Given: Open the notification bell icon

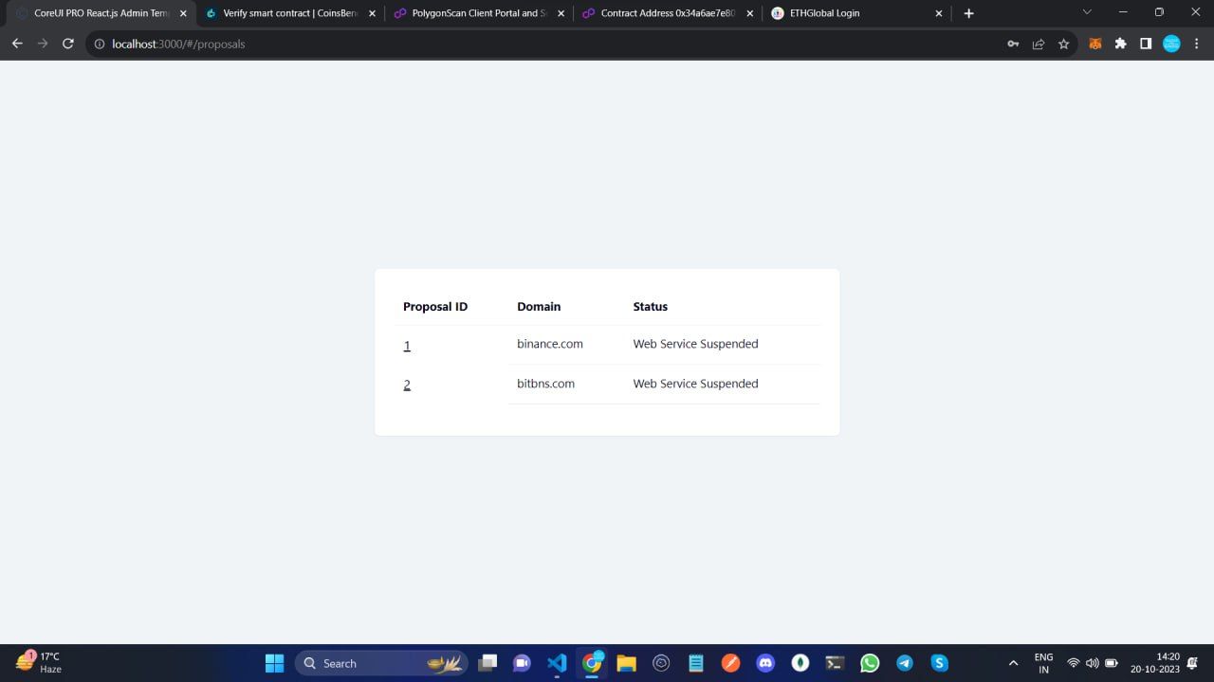Looking at the screenshot, I should 1192,663.
